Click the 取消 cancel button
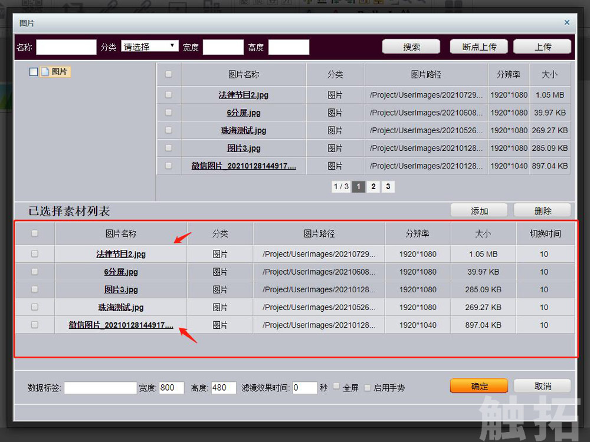This screenshot has width=590, height=442. [x=542, y=386]
